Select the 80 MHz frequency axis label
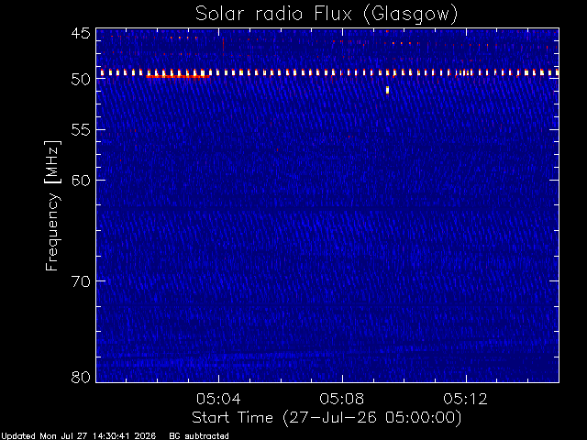This screenshot has width=587, height=440. [81, 377]
